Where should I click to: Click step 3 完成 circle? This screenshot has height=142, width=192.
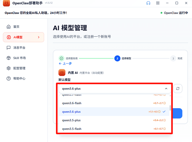coord(173,59)
